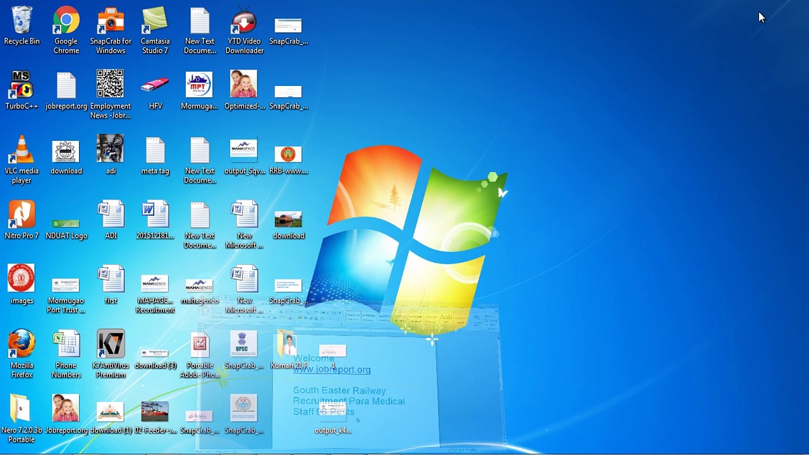809x455 pixels.
Task: Select the HFV pink USB drive icon
Action: [155, 91]
